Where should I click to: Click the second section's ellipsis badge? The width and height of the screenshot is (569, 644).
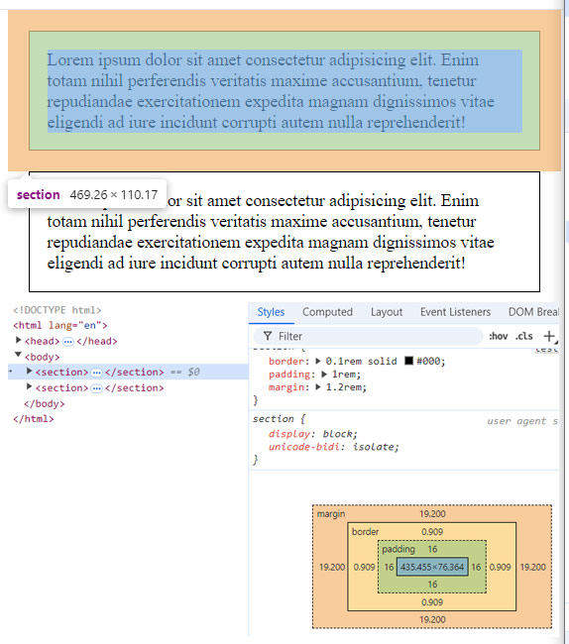(x=96, y=388)
